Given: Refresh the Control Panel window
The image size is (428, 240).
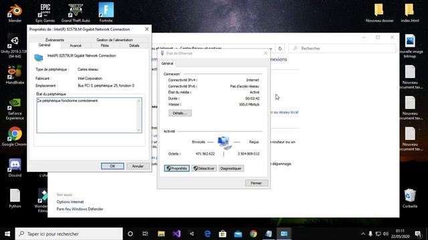Looking at the screenshot, I should pos(280,49).
